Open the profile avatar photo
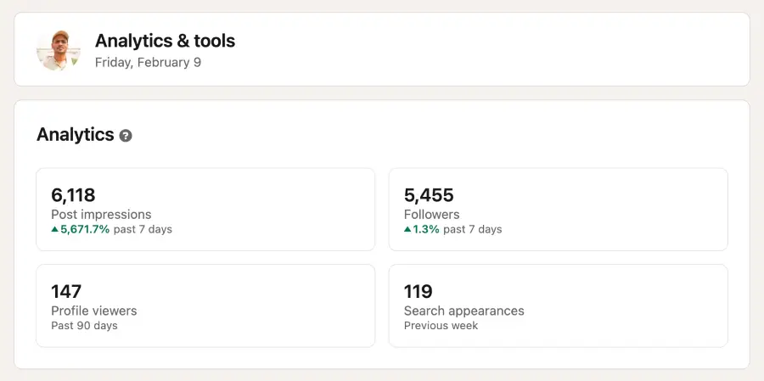The image size is (764, 381). pos(59,49)
